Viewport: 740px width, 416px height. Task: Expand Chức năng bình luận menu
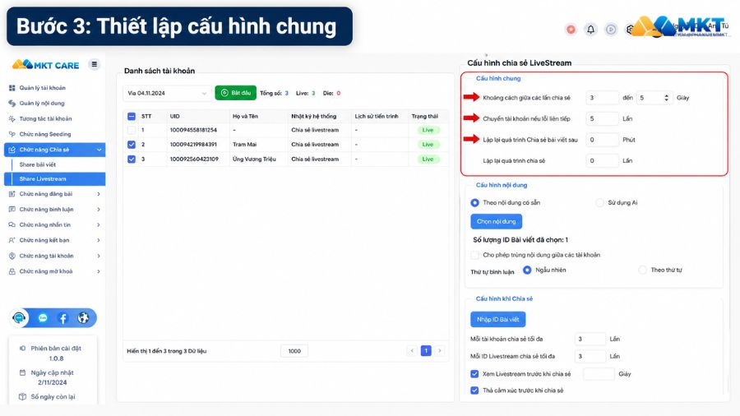[54, 210]
